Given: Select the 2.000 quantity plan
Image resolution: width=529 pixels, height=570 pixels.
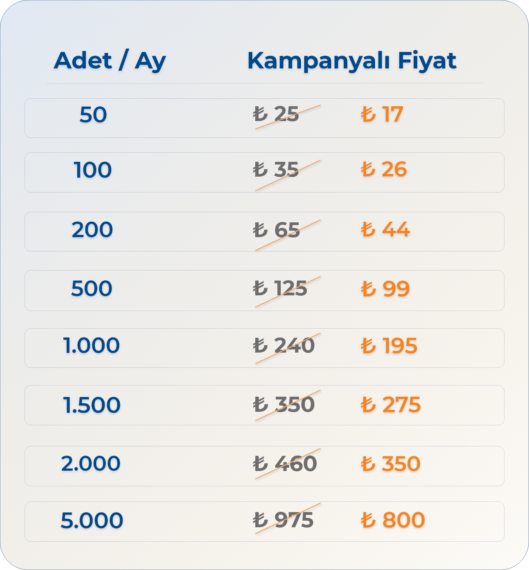Looking at the screenshot, I should pos(264,466).
